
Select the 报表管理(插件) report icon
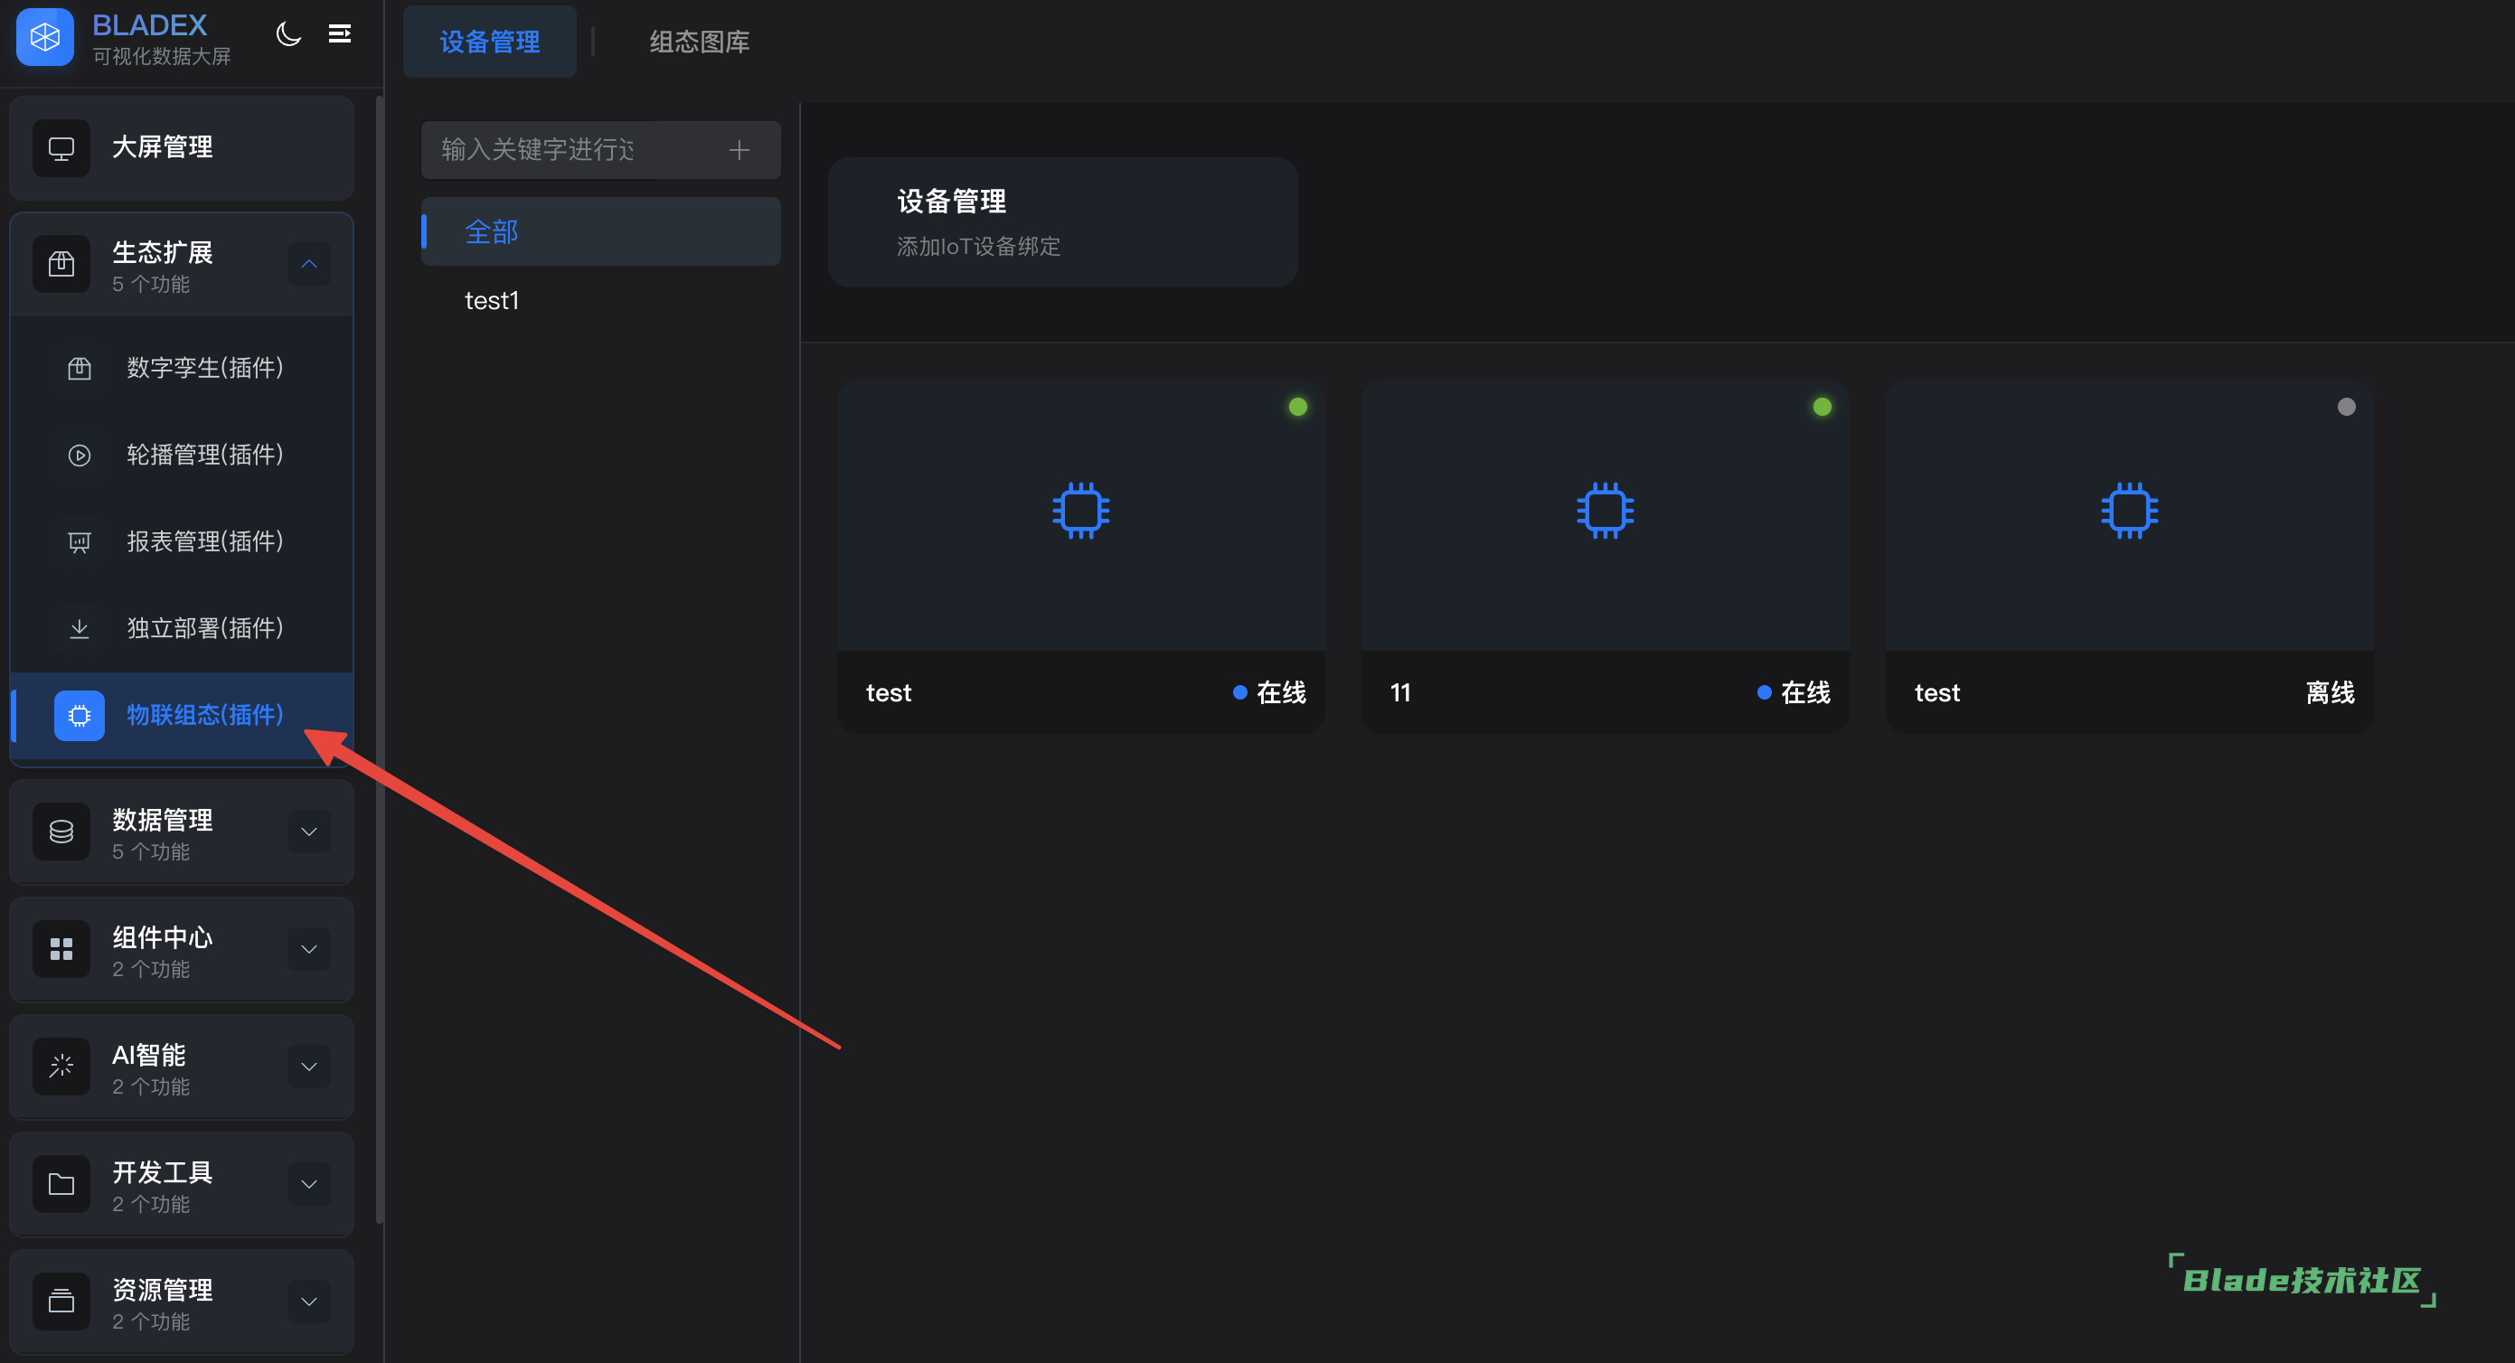[x=79, y=542]
